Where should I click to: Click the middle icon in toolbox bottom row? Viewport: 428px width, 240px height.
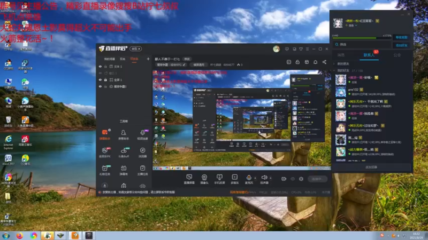click(x=124, y=186)
